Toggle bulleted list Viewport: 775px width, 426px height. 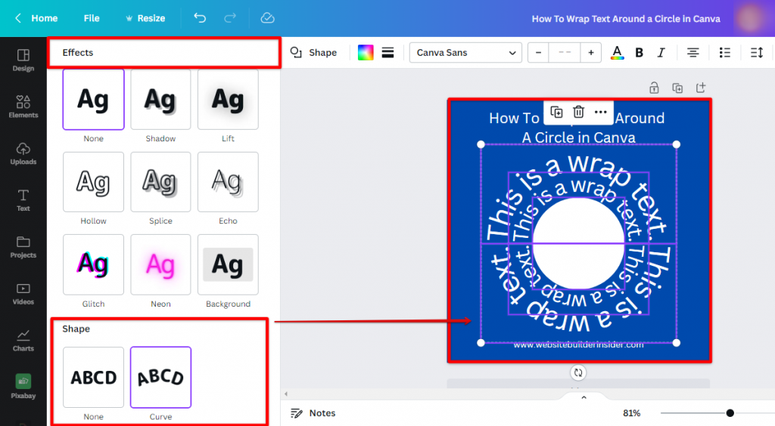tap(724, 52)
